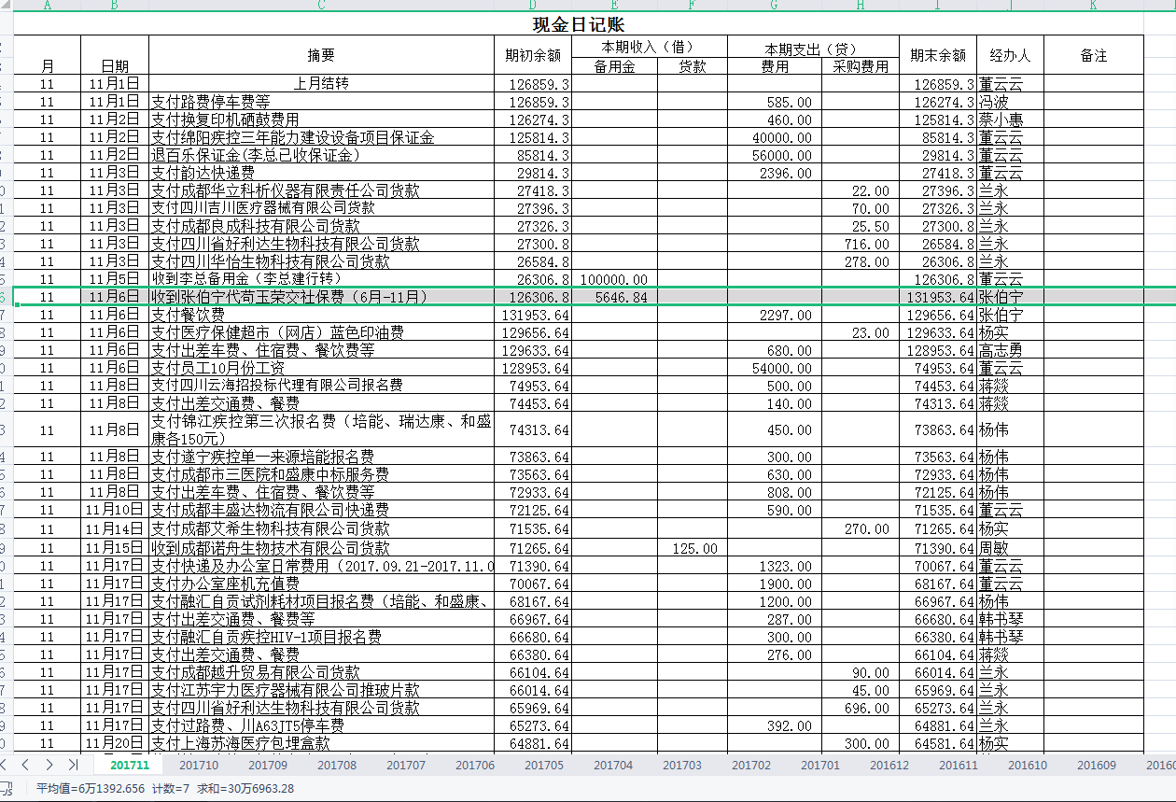1176x802 pixels.
Task: Select the 1900.00 expense cell
Action: [x=775, y=584]
